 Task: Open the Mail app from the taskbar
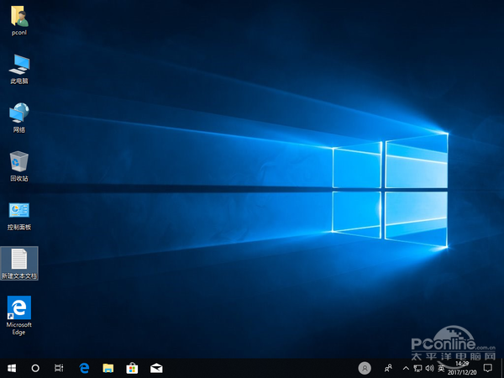(x=156, y=369)
